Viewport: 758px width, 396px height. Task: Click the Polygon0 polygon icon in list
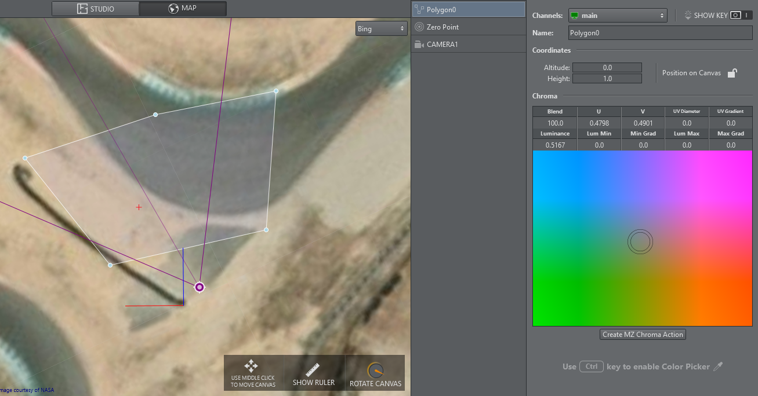tap(419, 9)
